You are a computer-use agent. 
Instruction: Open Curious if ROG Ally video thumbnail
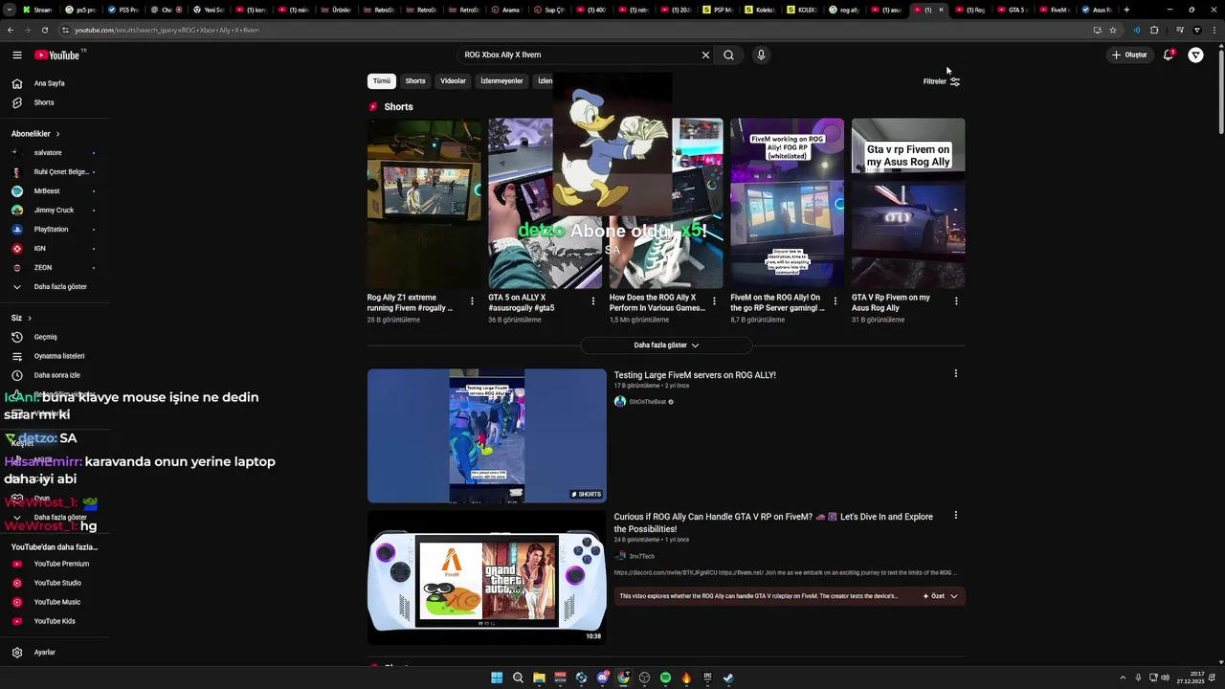(487, 577)
